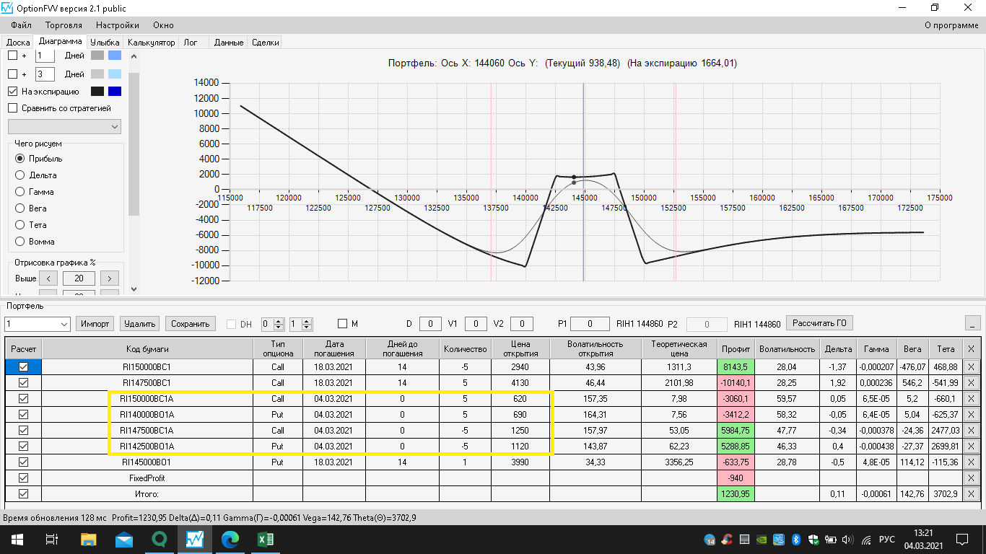This screenshot has height=554, width=986.
Task: Remove the RI150000BC1 row with its X icon
Action: pos(971,367)
